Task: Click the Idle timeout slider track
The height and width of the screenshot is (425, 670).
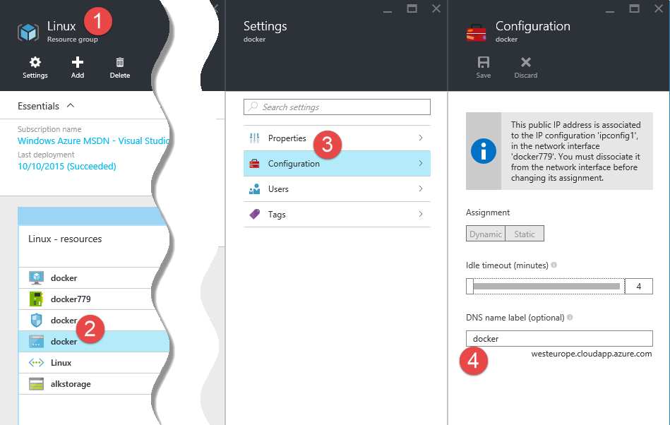Action: coord(547,287)
